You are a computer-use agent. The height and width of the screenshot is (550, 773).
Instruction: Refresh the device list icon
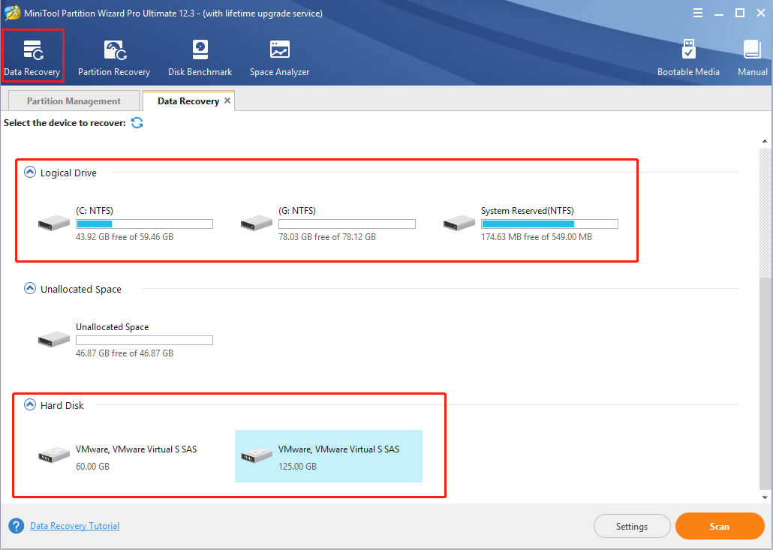coord(137,123)
